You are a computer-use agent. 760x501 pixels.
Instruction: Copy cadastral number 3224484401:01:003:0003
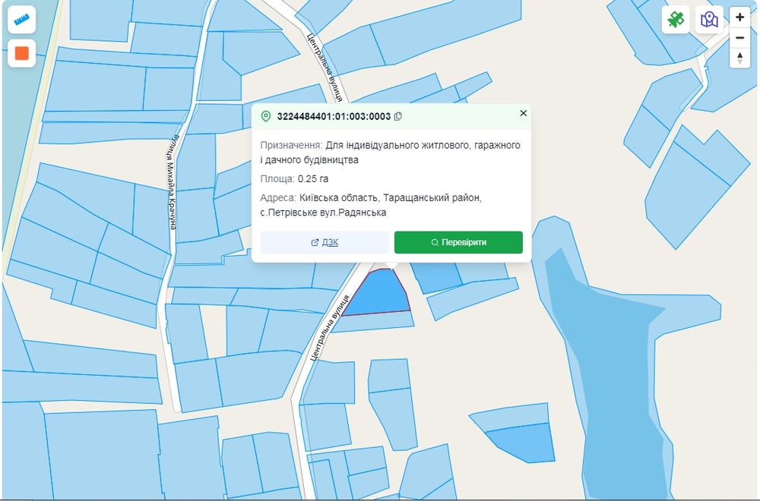point(398,116)
